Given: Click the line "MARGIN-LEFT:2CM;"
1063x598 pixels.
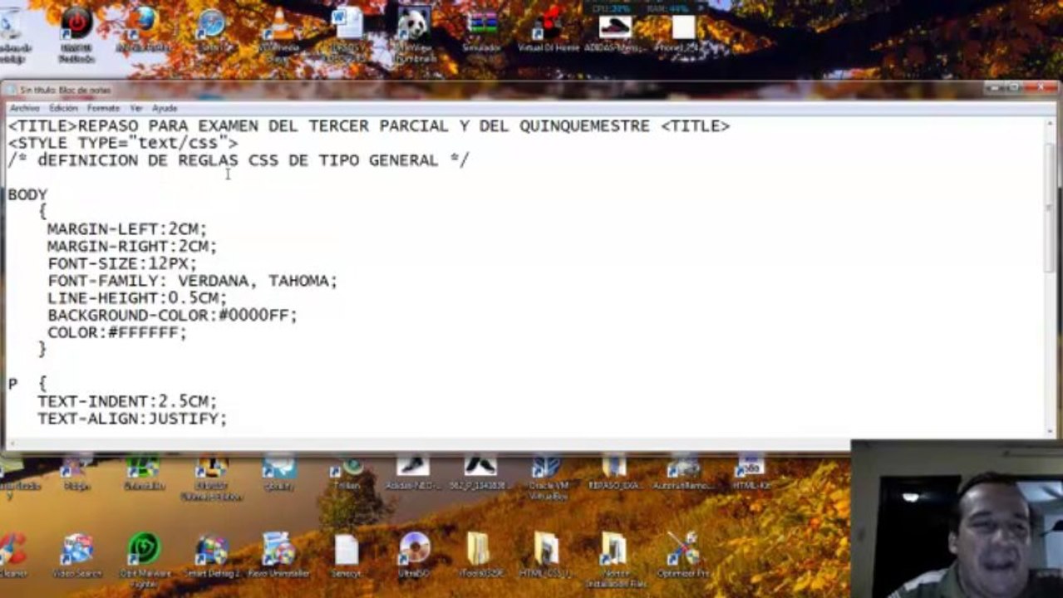Looking at the screenshot, I should point(126,228).
